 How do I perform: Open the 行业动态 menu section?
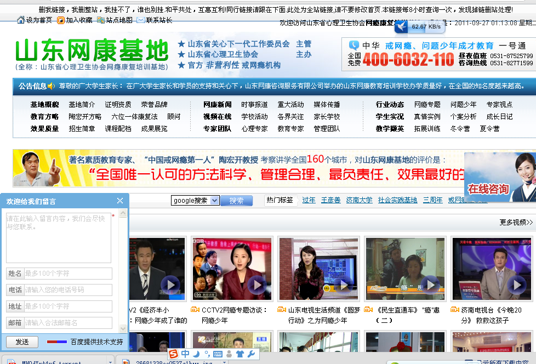(x=390, y=105)
